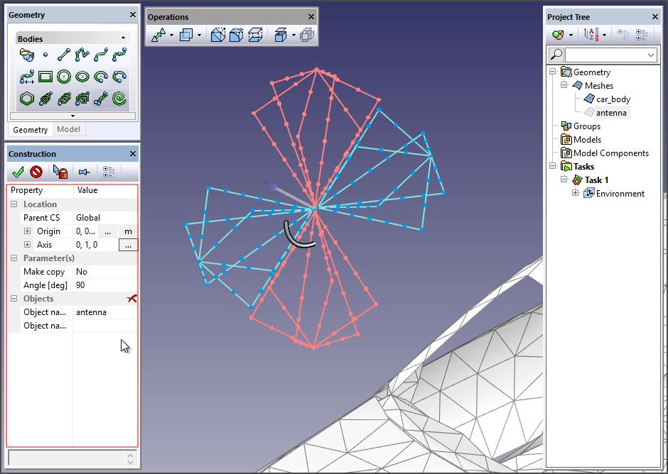The height and width of the screenshot is (474, 668).
Task: Choose the rectangle body tool
Action: click(45, 77)
